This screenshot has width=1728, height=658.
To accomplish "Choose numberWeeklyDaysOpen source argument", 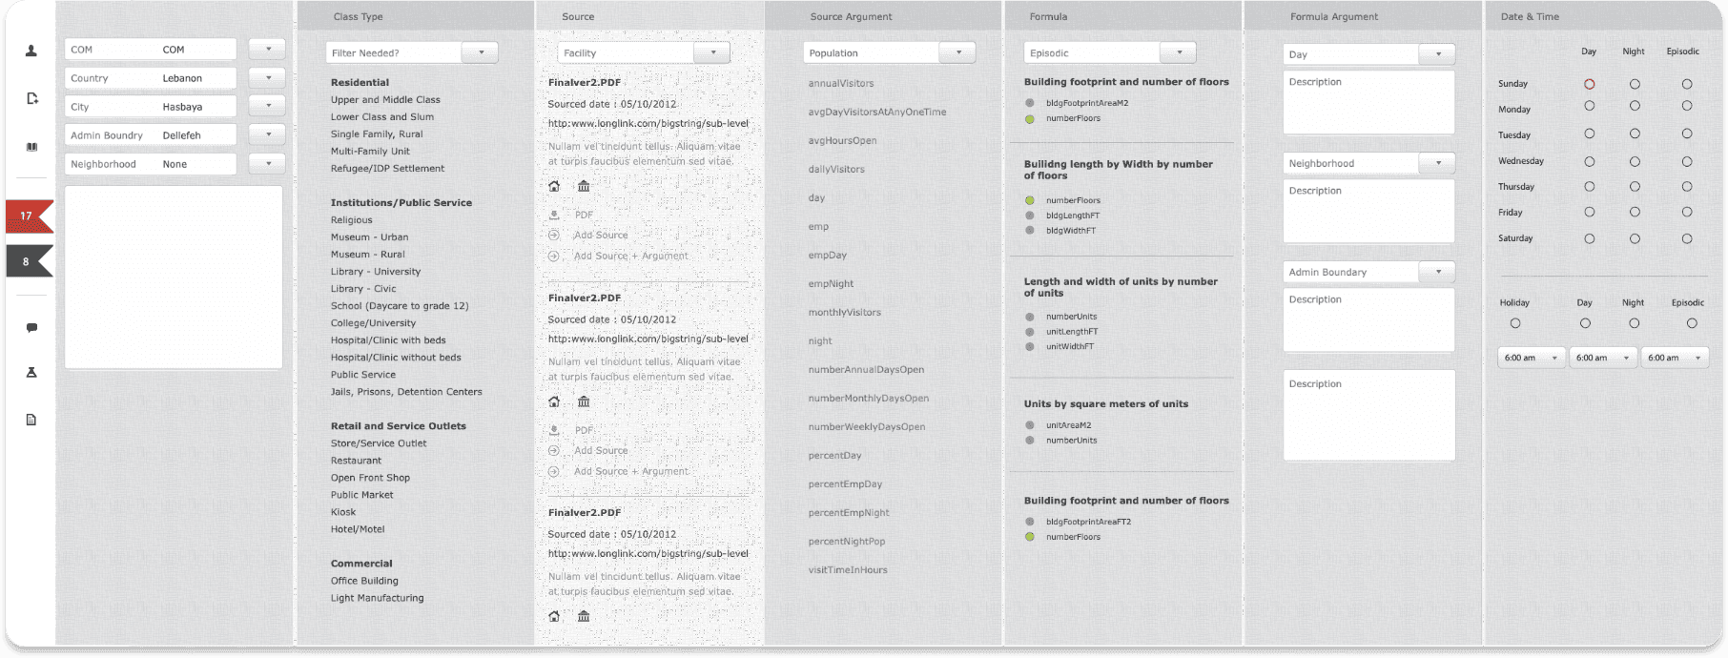I will tap(867, 426).
